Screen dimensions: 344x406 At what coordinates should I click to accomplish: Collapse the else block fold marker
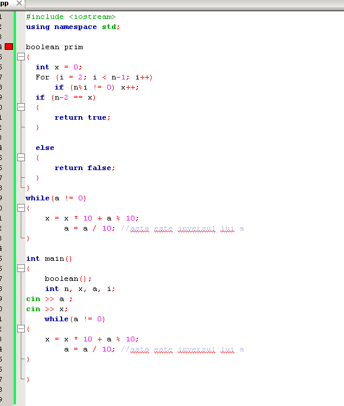(21, 158)
